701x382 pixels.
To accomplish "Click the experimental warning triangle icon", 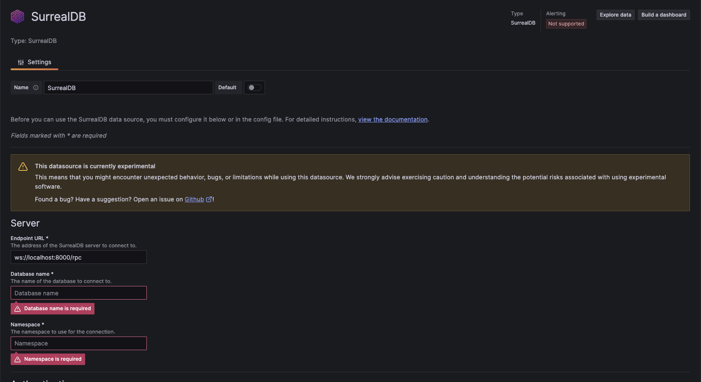I will 23,167.
